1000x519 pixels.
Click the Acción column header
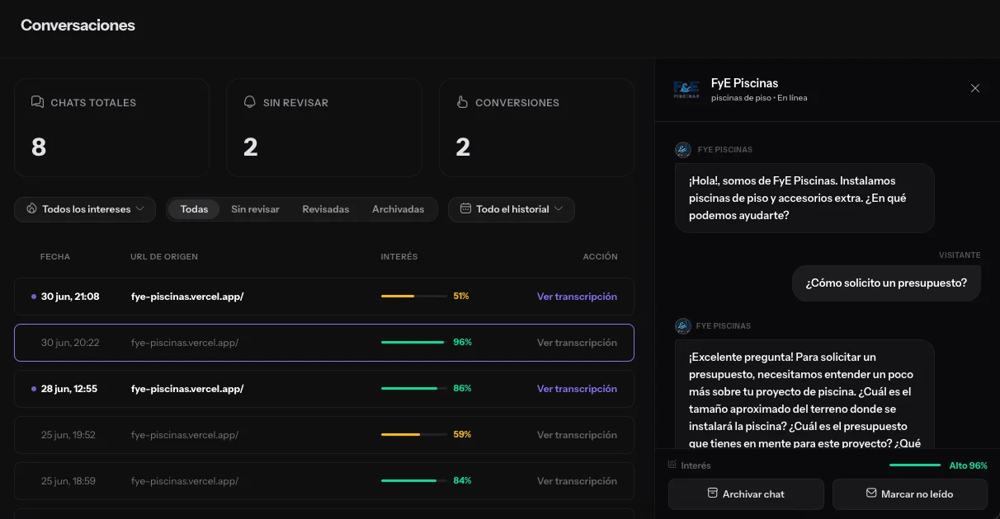[600, 257]
